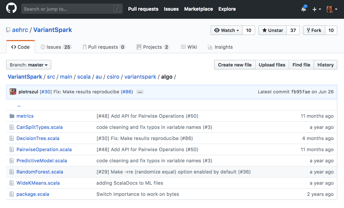Image resolution: width=344 pixels, height=208 pixels.
Task: Open RandomForest.scala file
Action: (x=40, y=172)
